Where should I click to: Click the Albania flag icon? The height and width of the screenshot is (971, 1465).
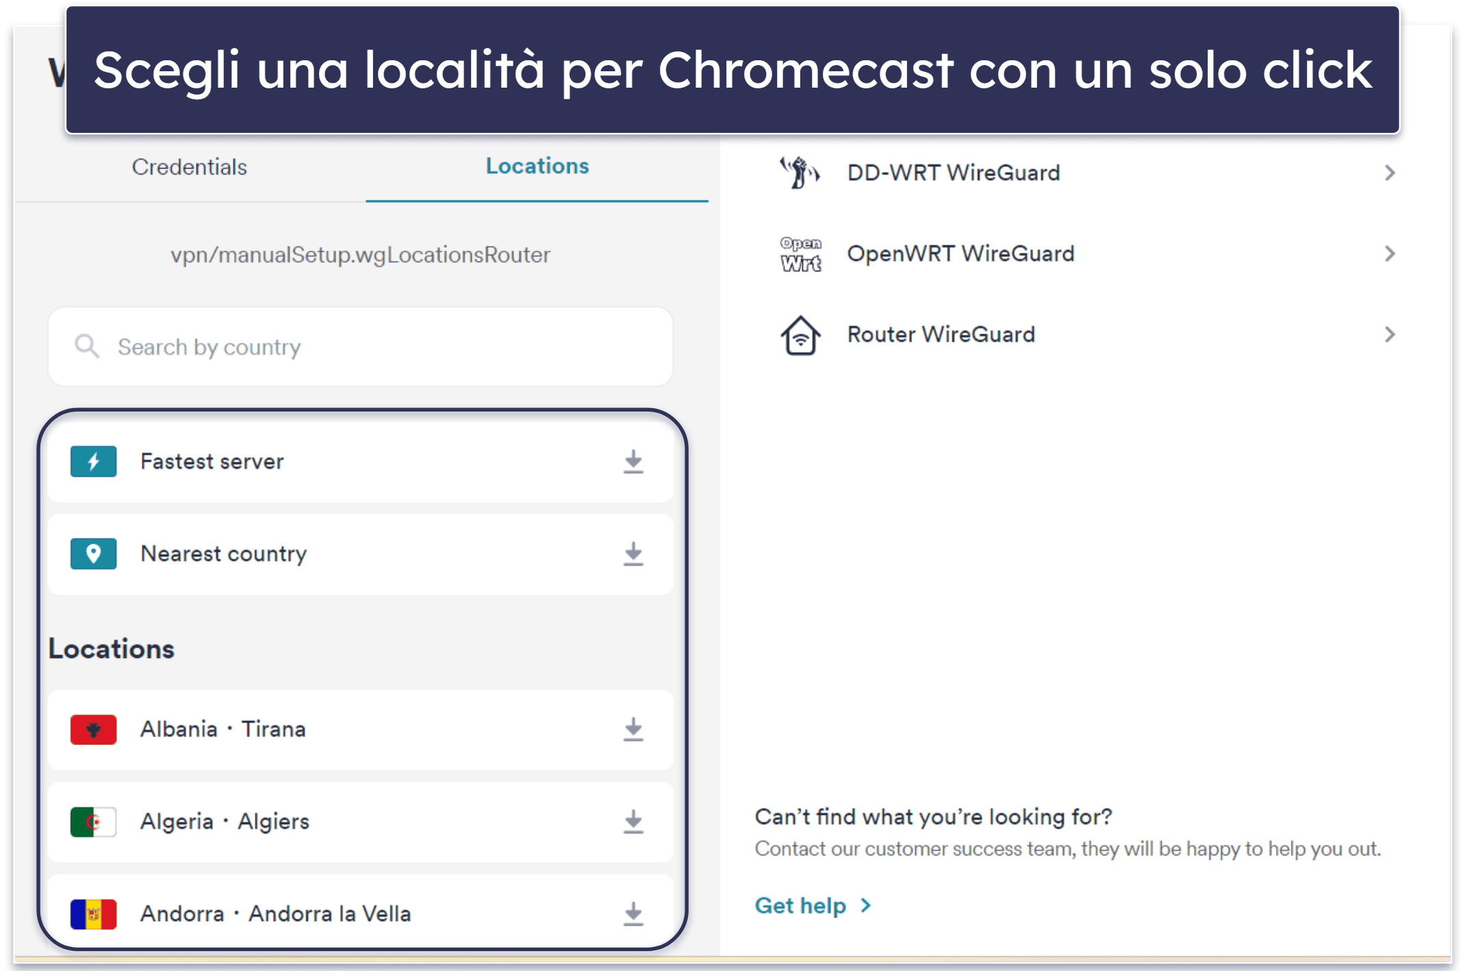93,729
